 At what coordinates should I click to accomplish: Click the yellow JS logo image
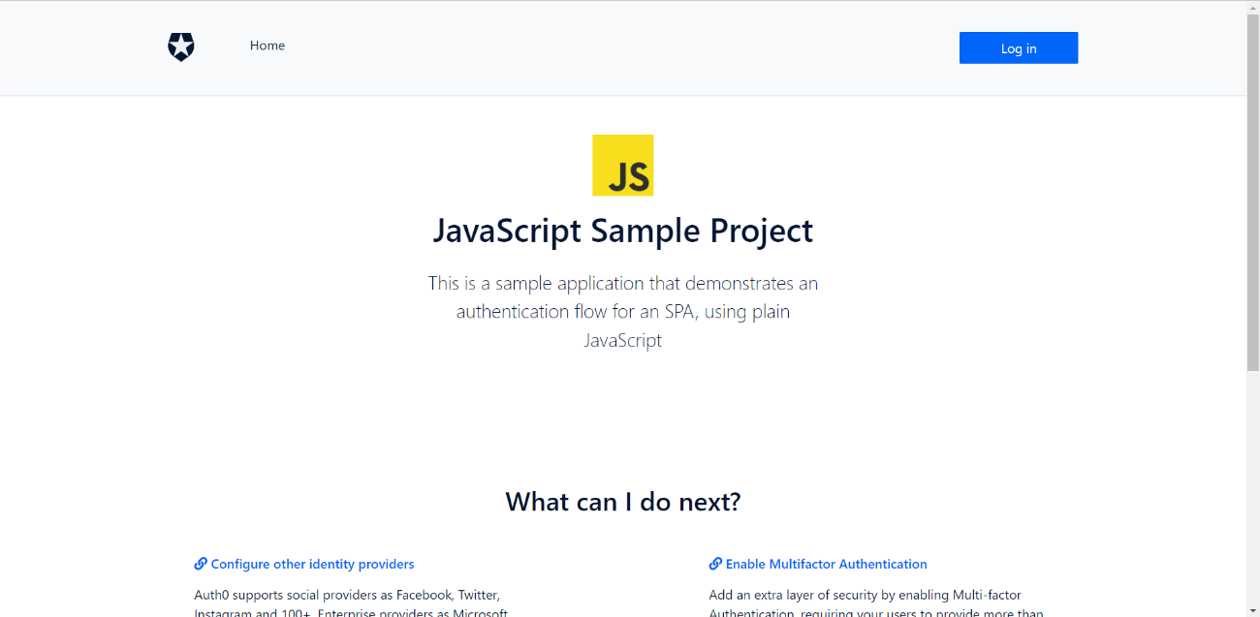pyautogui.click(x=622, y=165)
